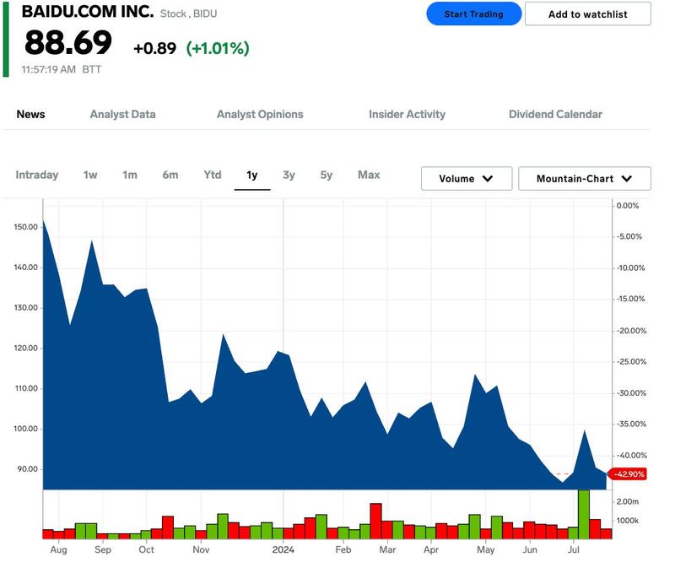Image resolution: width=675 pixels, height=573 pixels.
Task: Click the 0.00% axis label
Action: (628, 205)
